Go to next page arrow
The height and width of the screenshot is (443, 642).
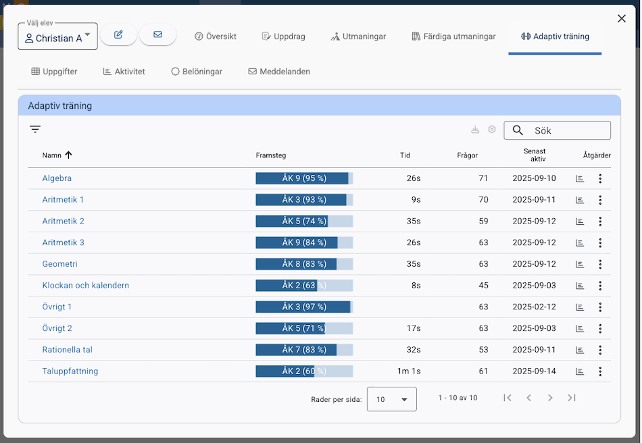550,398
